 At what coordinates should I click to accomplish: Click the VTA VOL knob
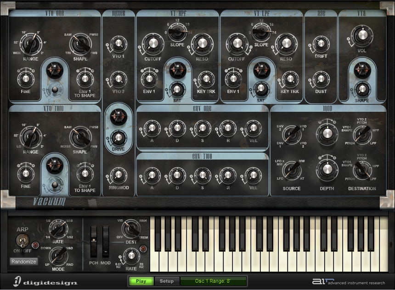pos(362,35)
